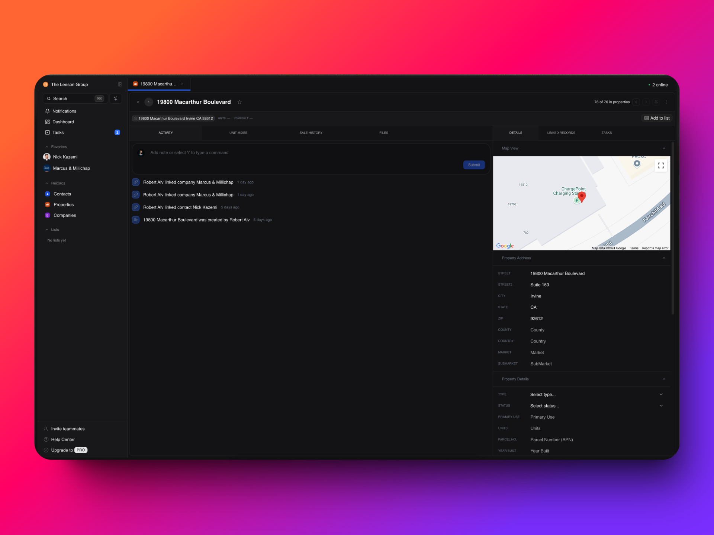Star 19800 Macarthur Boulevard as favorite
714x535 pixels.
[x=239, y=102]
